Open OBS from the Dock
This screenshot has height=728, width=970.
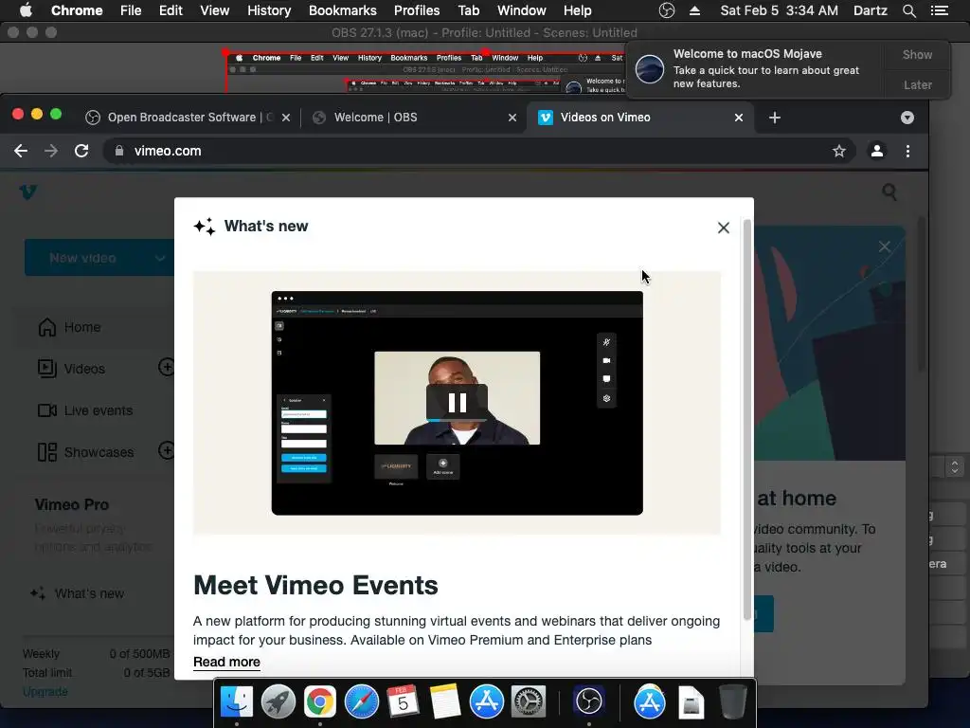click(x=588, y=702)
